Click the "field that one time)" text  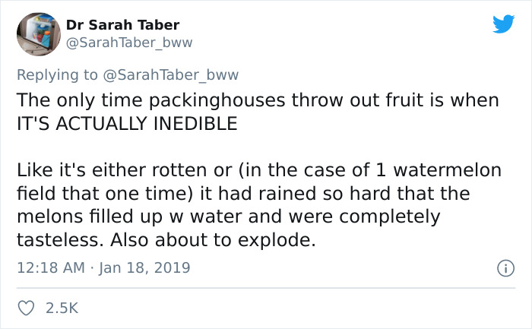[105, 193]
